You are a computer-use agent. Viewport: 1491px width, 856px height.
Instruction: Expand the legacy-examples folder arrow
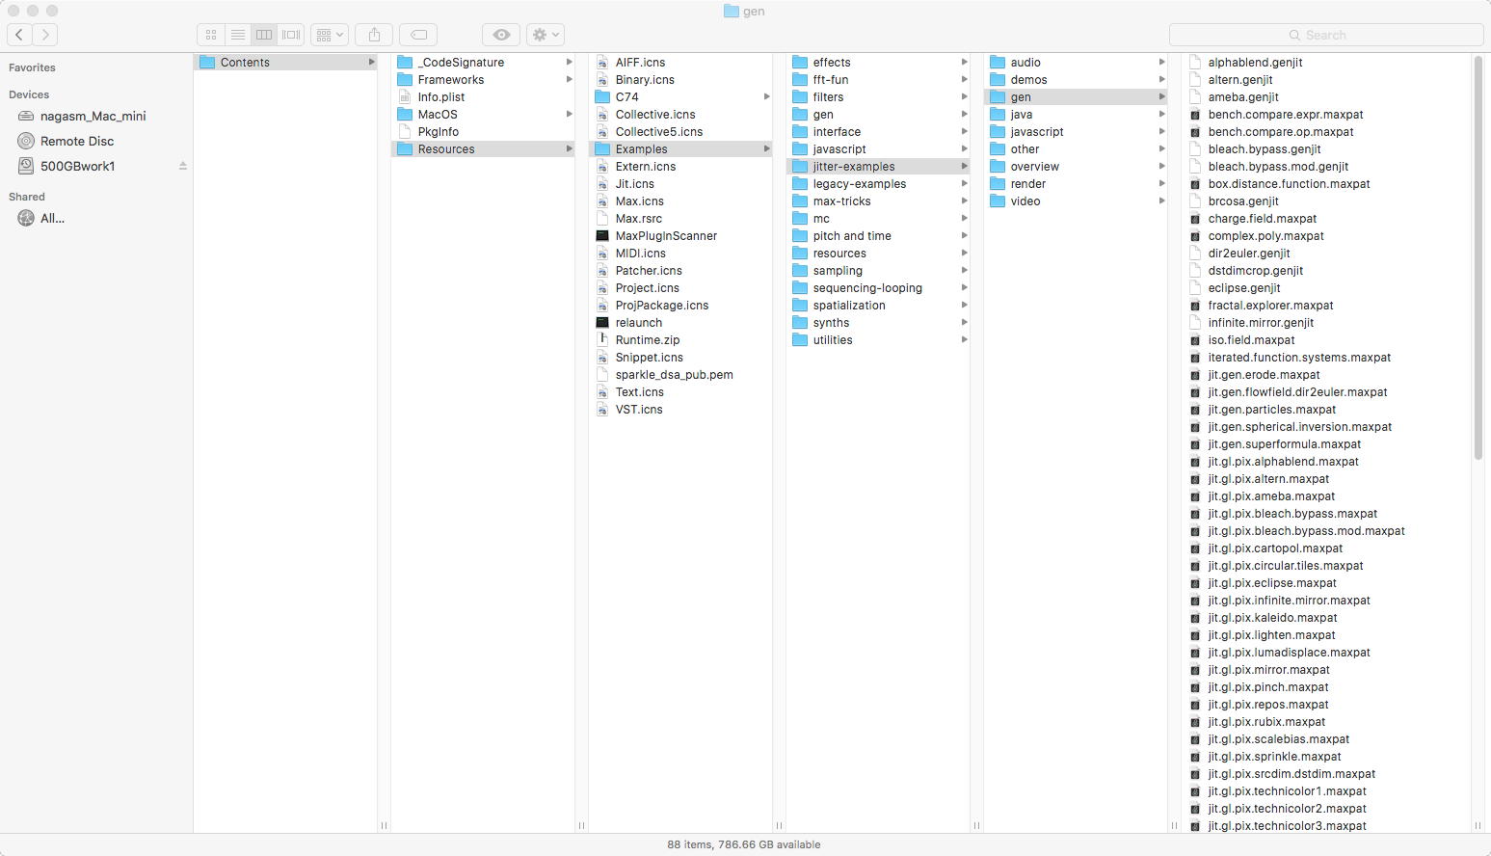click(x=964, y=183)
